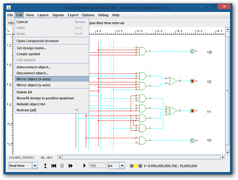The image size is (238, 180).
Task: Open the Signals menu
Action: click(58, 15)
